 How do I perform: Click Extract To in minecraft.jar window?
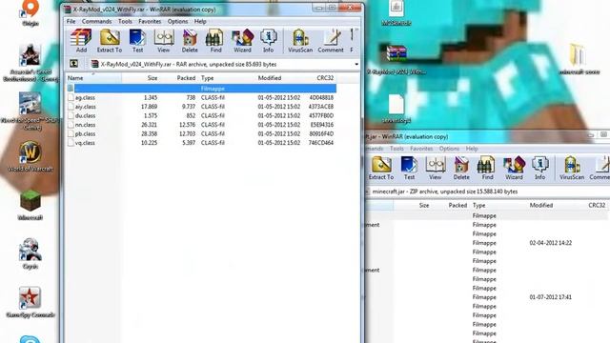coord(381,168)
